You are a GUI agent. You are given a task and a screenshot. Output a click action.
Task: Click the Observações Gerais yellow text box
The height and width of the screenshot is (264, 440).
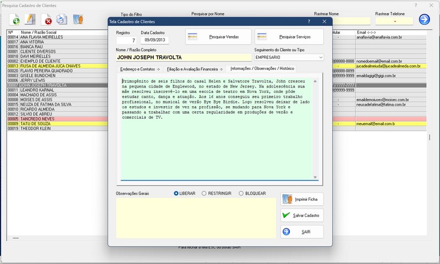[196, 218]
